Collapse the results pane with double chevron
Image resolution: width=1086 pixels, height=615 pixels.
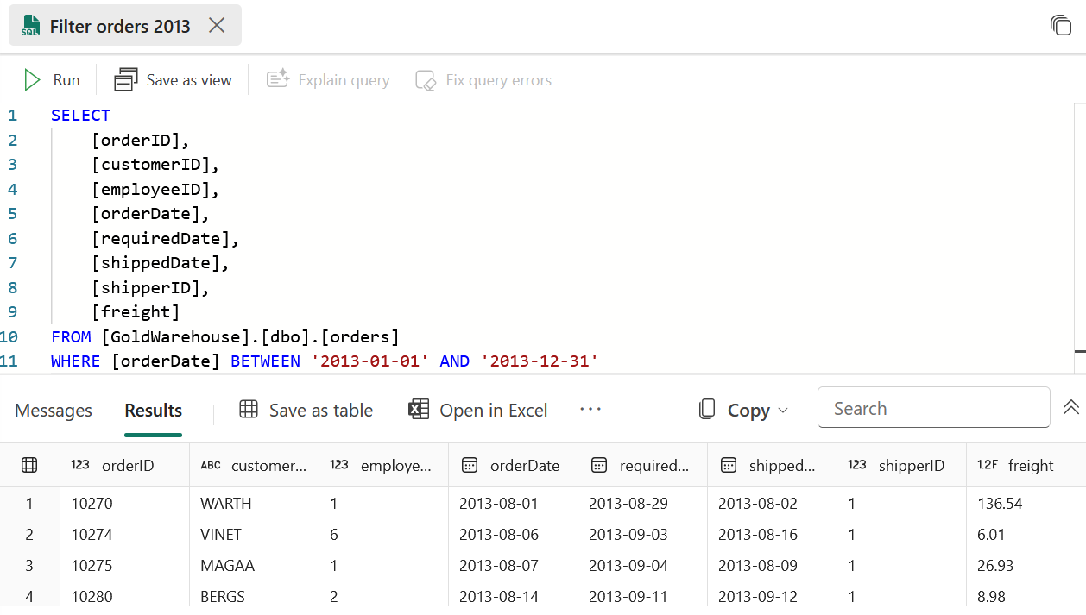coord(1070,407)
